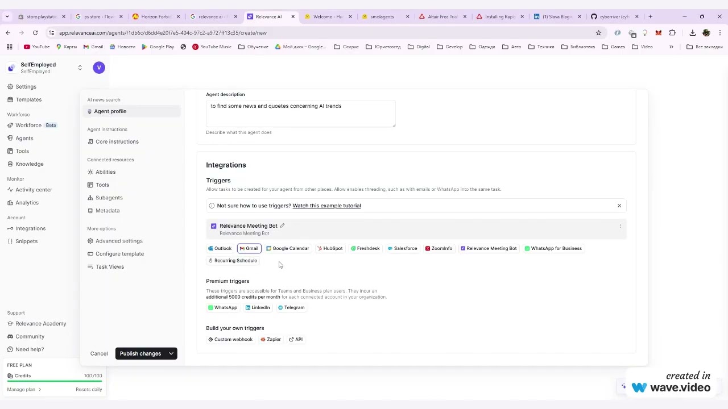Open Workforce Beta section
The width and height of the screenshot is (728, 409).
coord(32,125)
